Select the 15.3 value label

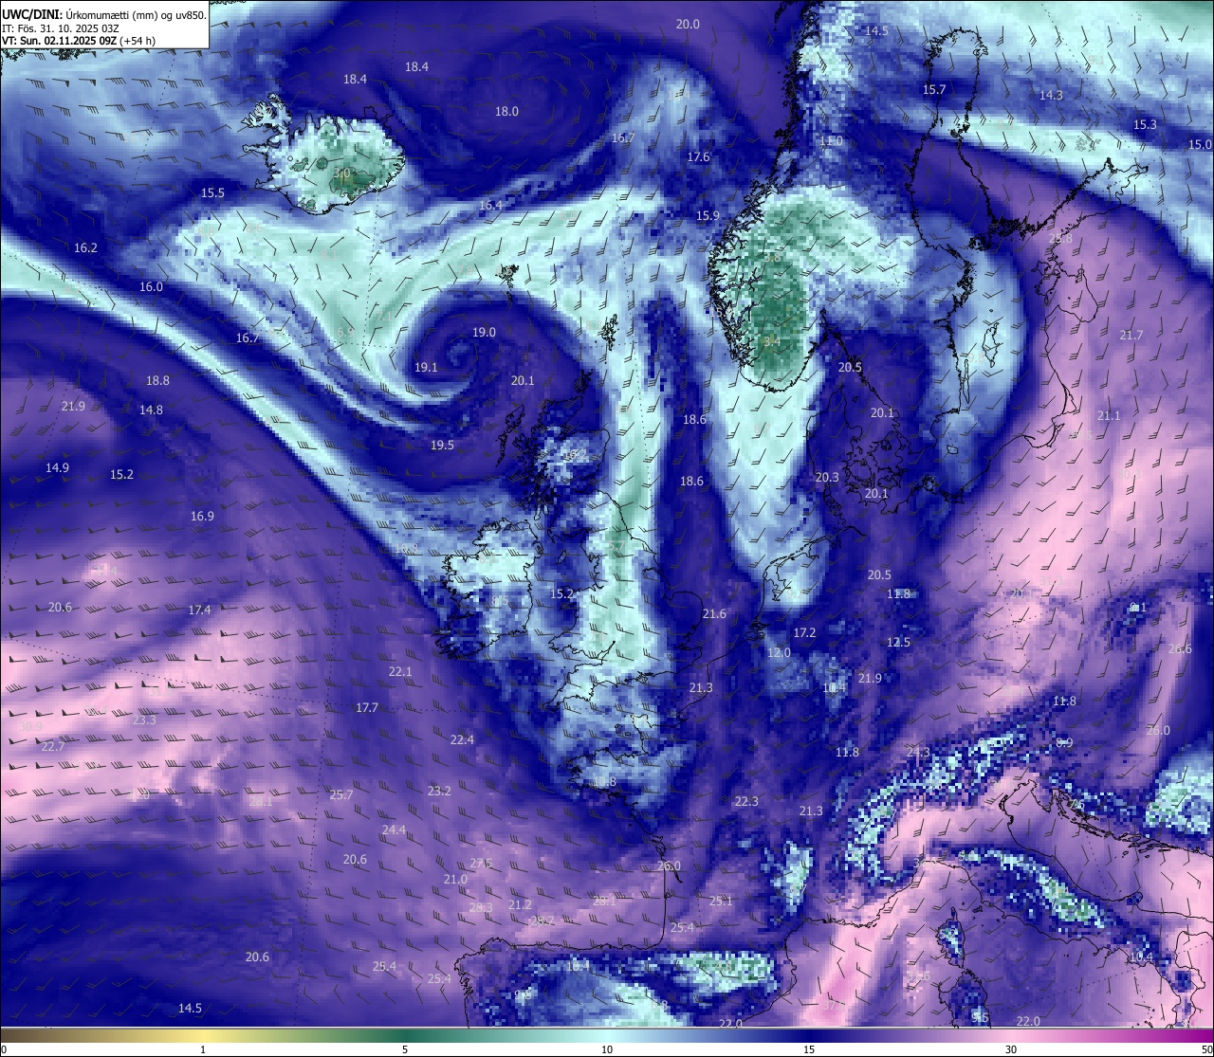(1145, 124)
